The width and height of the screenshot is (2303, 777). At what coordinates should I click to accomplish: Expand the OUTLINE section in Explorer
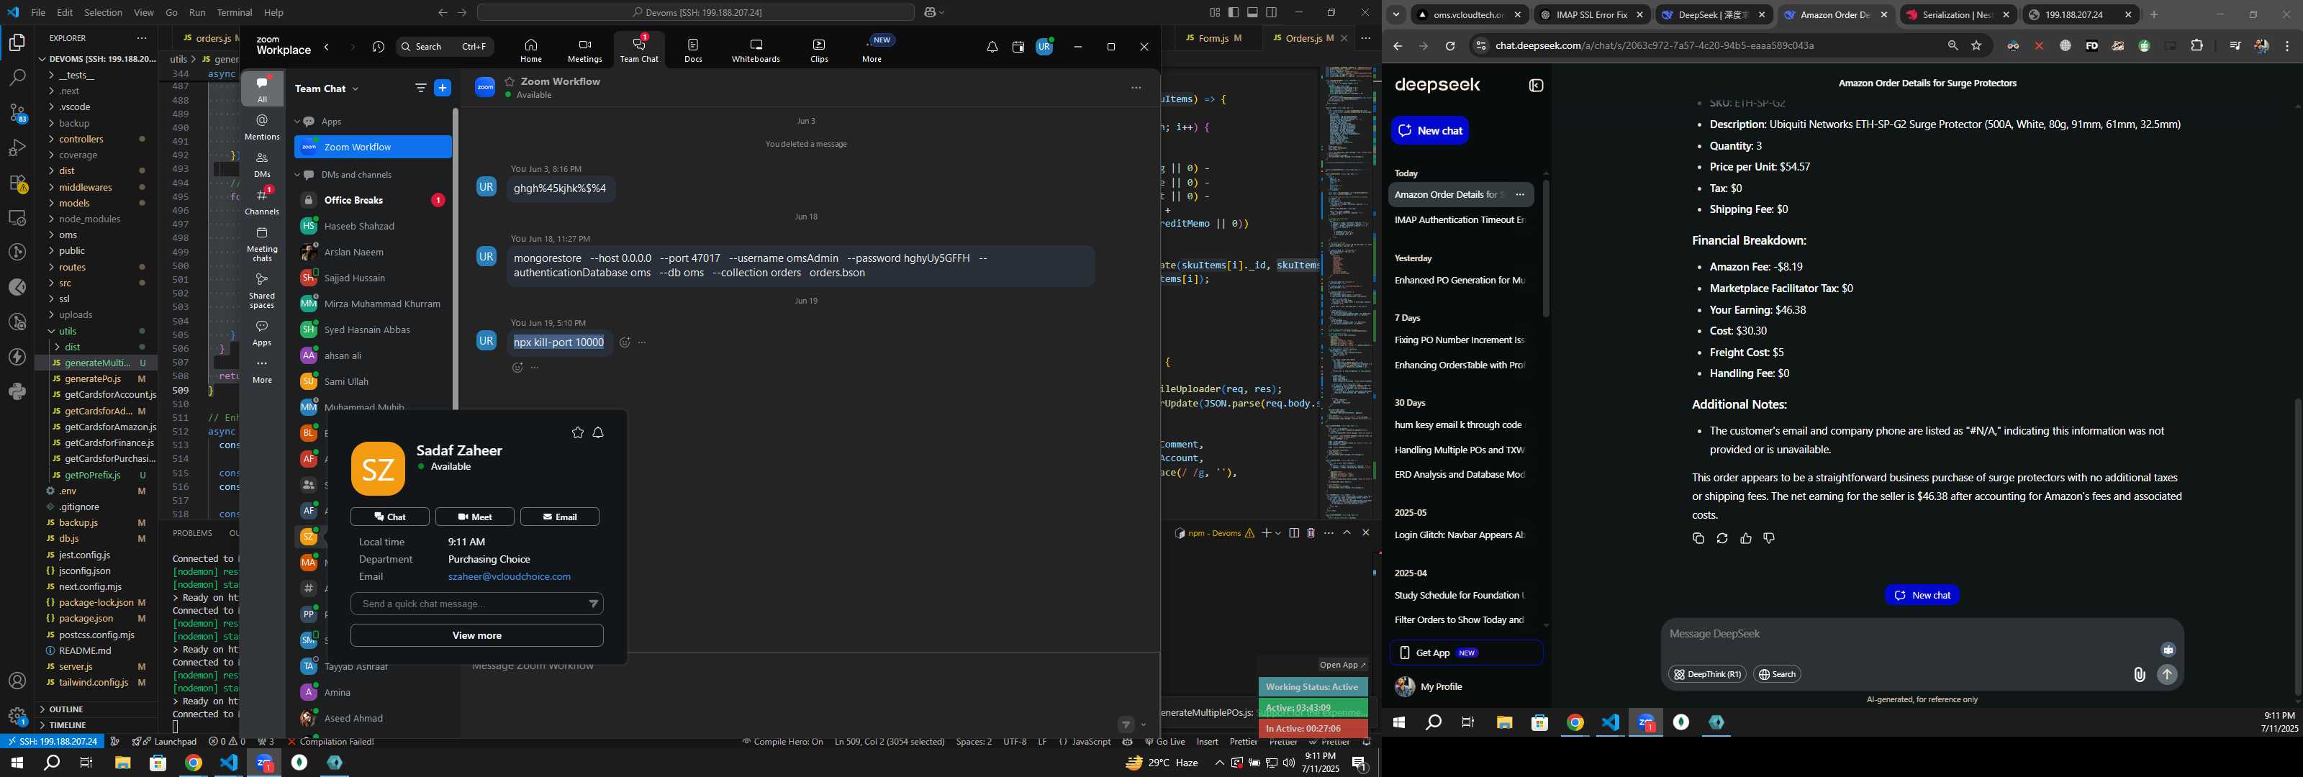[66, 709]
